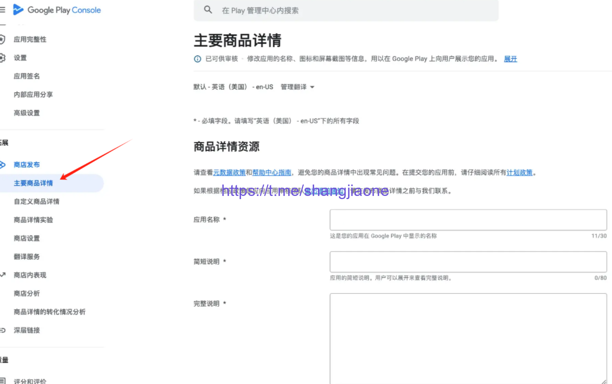Click the 管理翻译 dropdown arrow

312,87
